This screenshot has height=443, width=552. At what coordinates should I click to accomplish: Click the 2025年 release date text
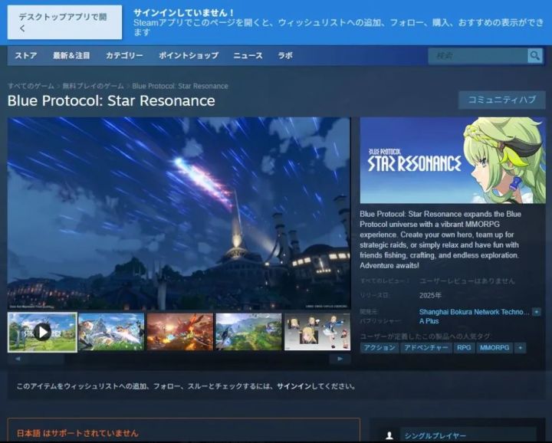(430, 295)
